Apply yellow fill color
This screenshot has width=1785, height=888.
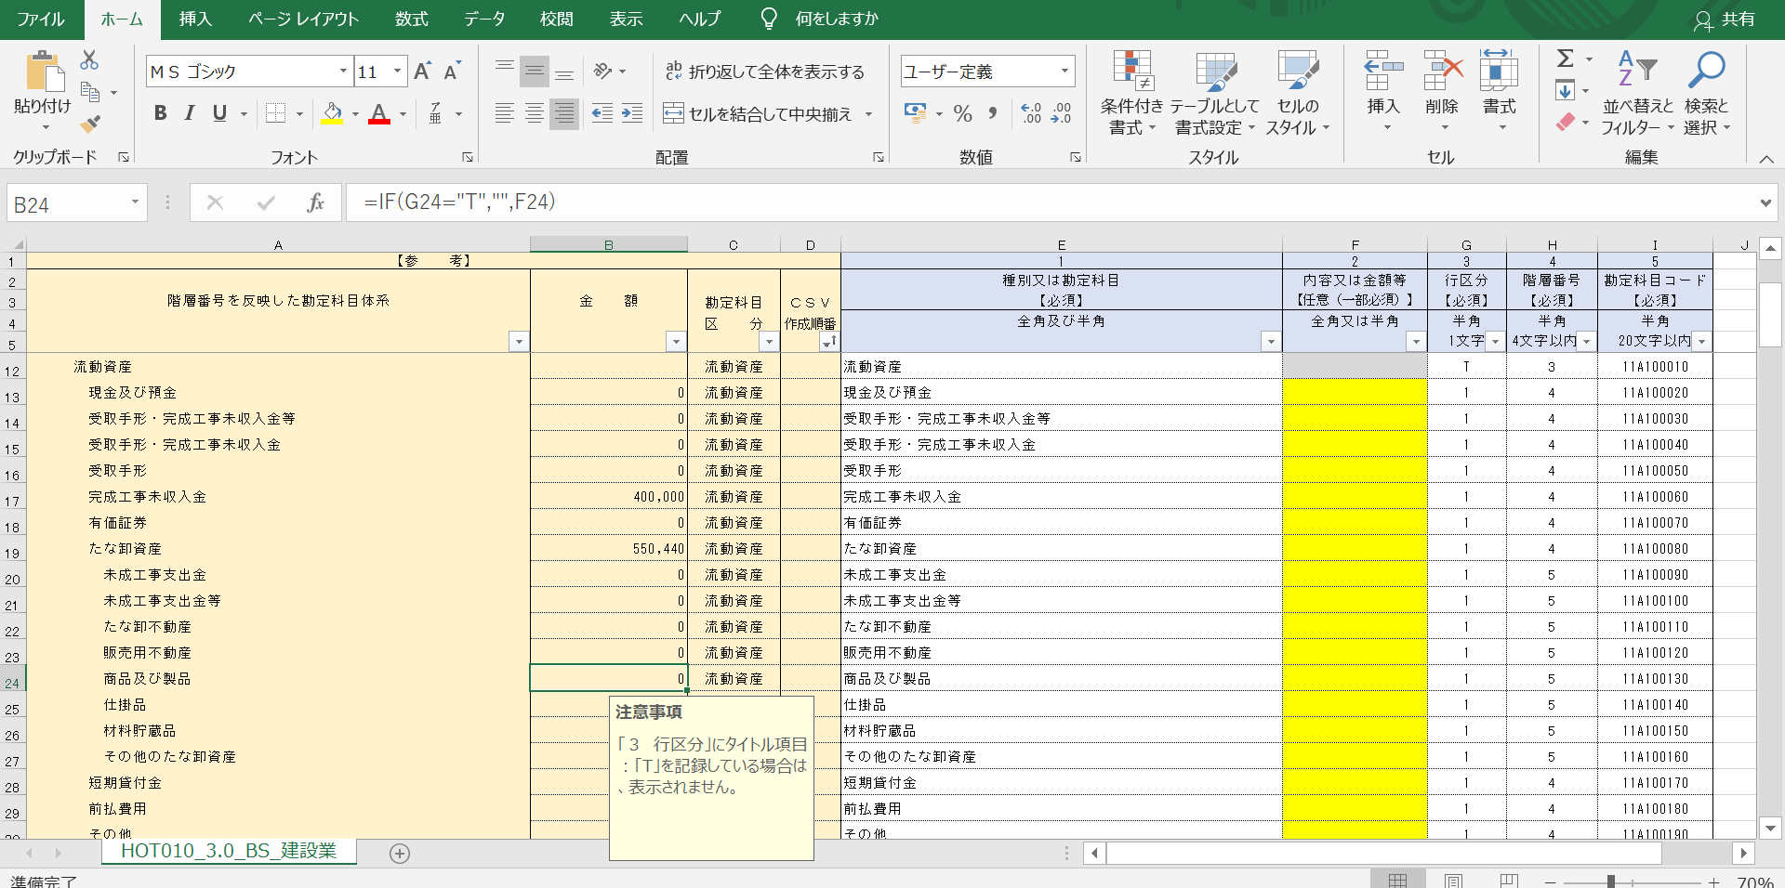coord(332,113)
